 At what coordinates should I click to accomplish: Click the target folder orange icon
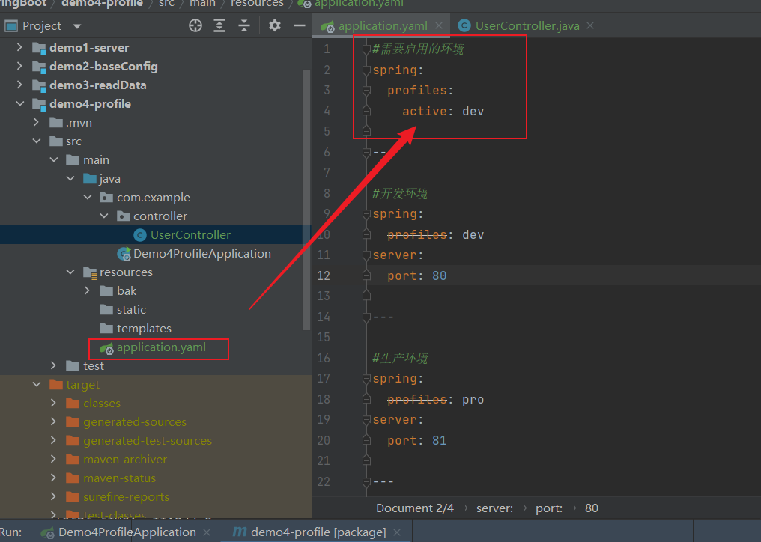(56, 384)
